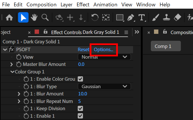Select the Rectangle shape tool

pyautogui.click(x=120, y=18)
